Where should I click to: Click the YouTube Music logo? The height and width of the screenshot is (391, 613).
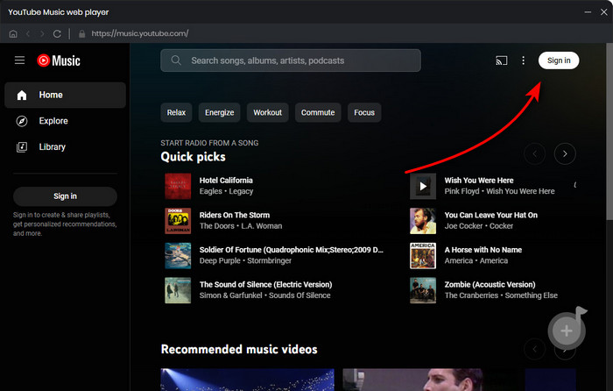[x=59, y=60]
